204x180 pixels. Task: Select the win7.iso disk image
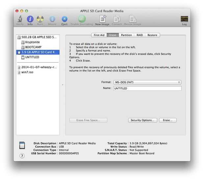tap(38, 72)
